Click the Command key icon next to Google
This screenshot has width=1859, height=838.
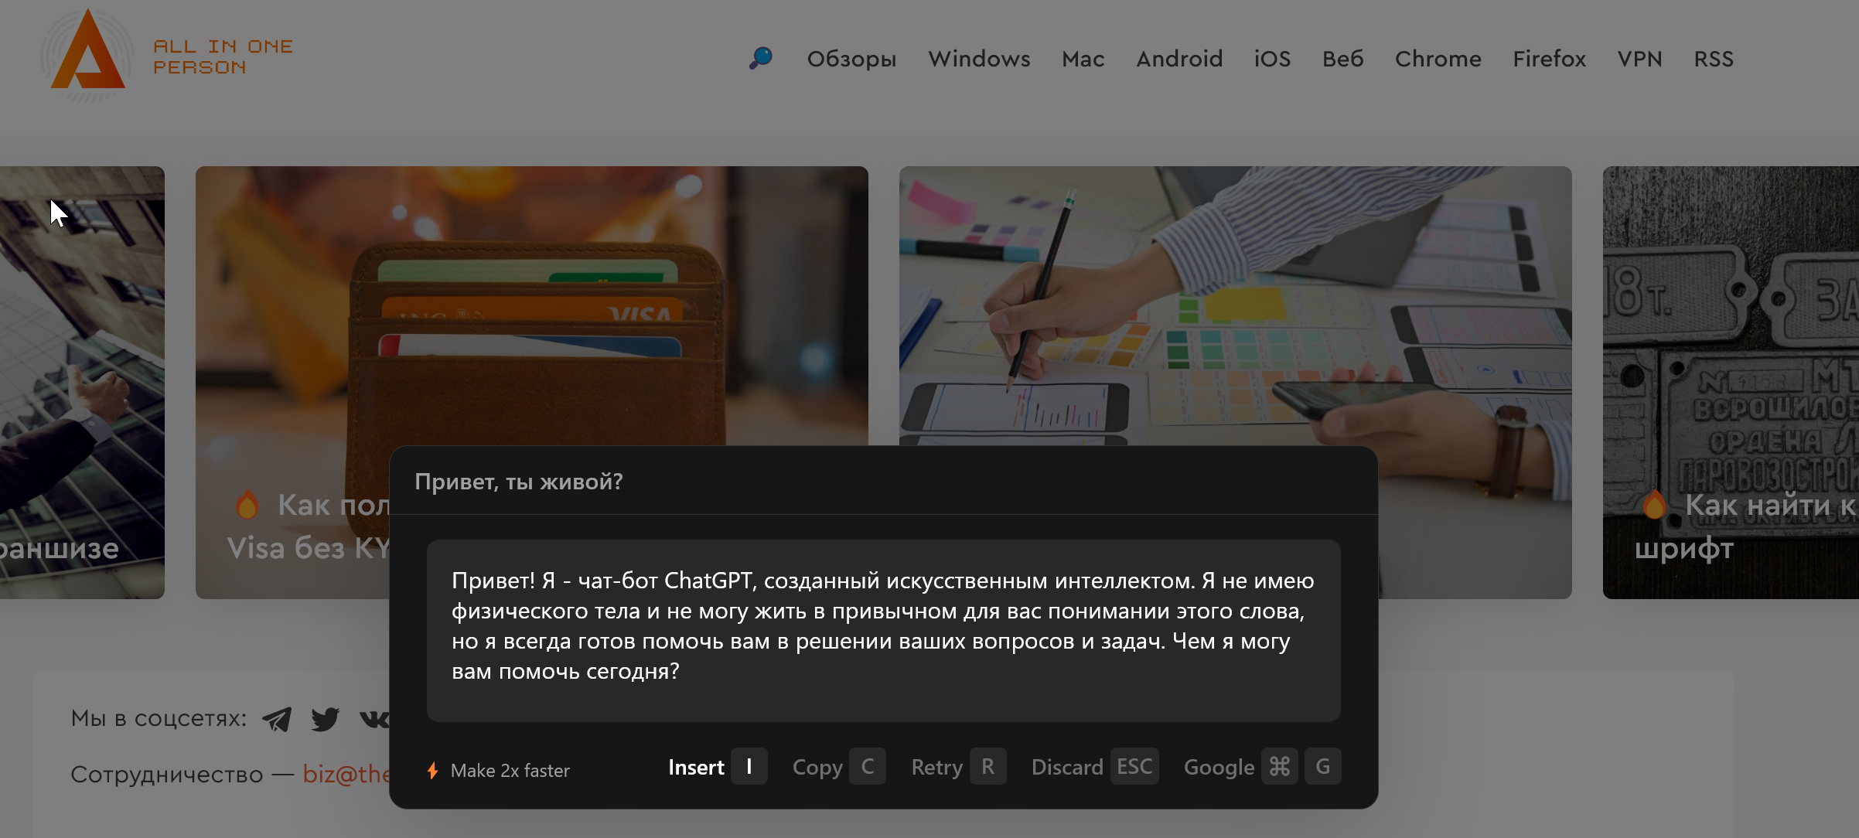coord(1279,766)
